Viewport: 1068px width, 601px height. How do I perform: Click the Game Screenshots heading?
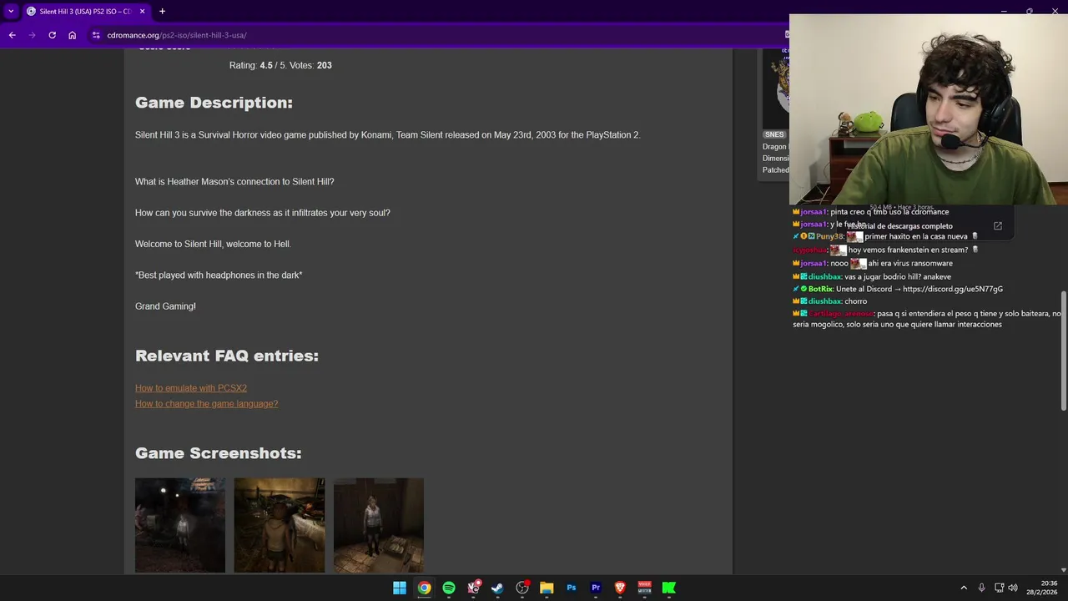(218, 453)
